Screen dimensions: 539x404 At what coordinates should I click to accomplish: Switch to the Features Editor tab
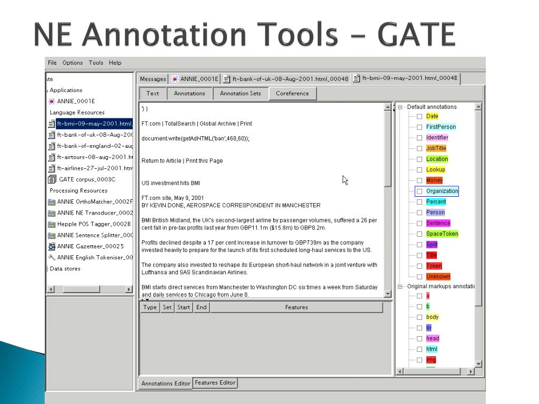[215, 383]
